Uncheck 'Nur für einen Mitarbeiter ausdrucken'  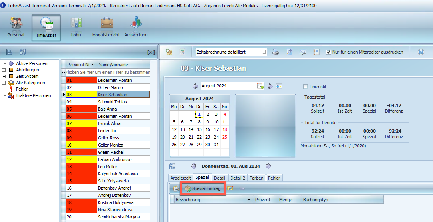(329, 52)
